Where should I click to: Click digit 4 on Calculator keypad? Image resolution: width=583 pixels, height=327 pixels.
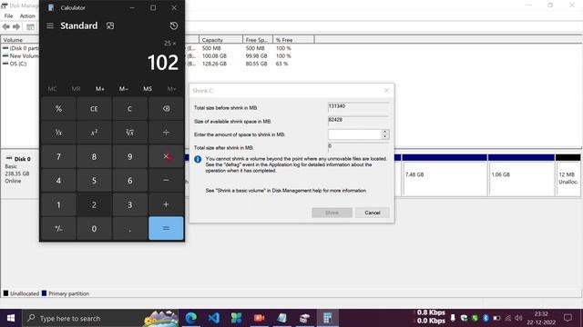click(x=58, y=180)
